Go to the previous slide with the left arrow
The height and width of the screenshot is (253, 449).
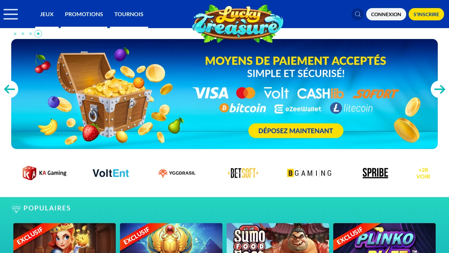tap(9, 89)
